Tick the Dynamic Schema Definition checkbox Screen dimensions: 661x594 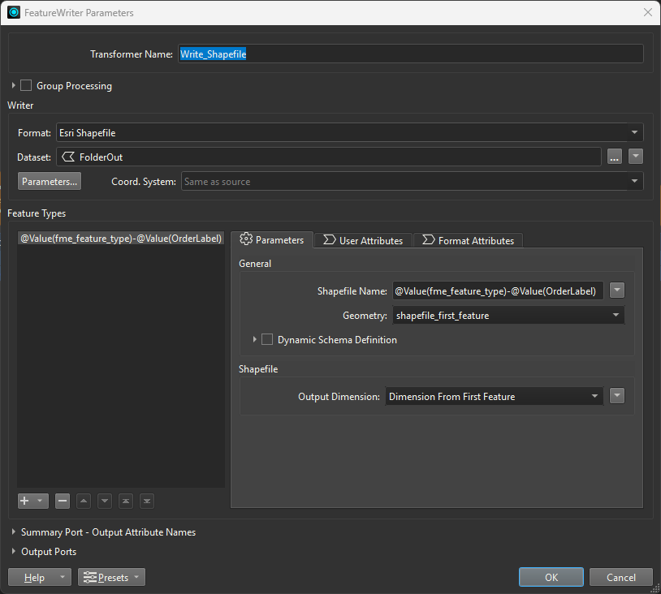coord(267,340)
